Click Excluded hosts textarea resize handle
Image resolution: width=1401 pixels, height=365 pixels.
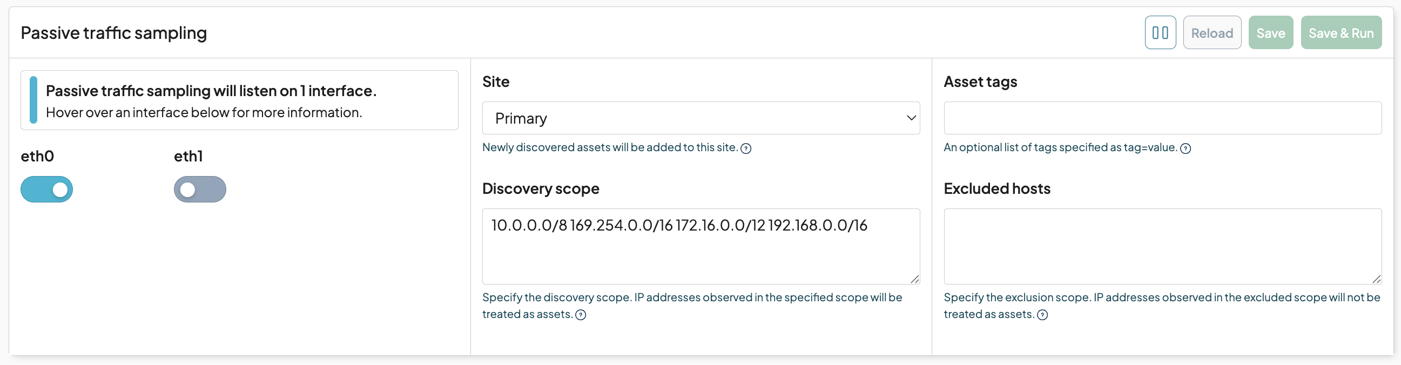pyautogui.click(x=1377, y=279)
